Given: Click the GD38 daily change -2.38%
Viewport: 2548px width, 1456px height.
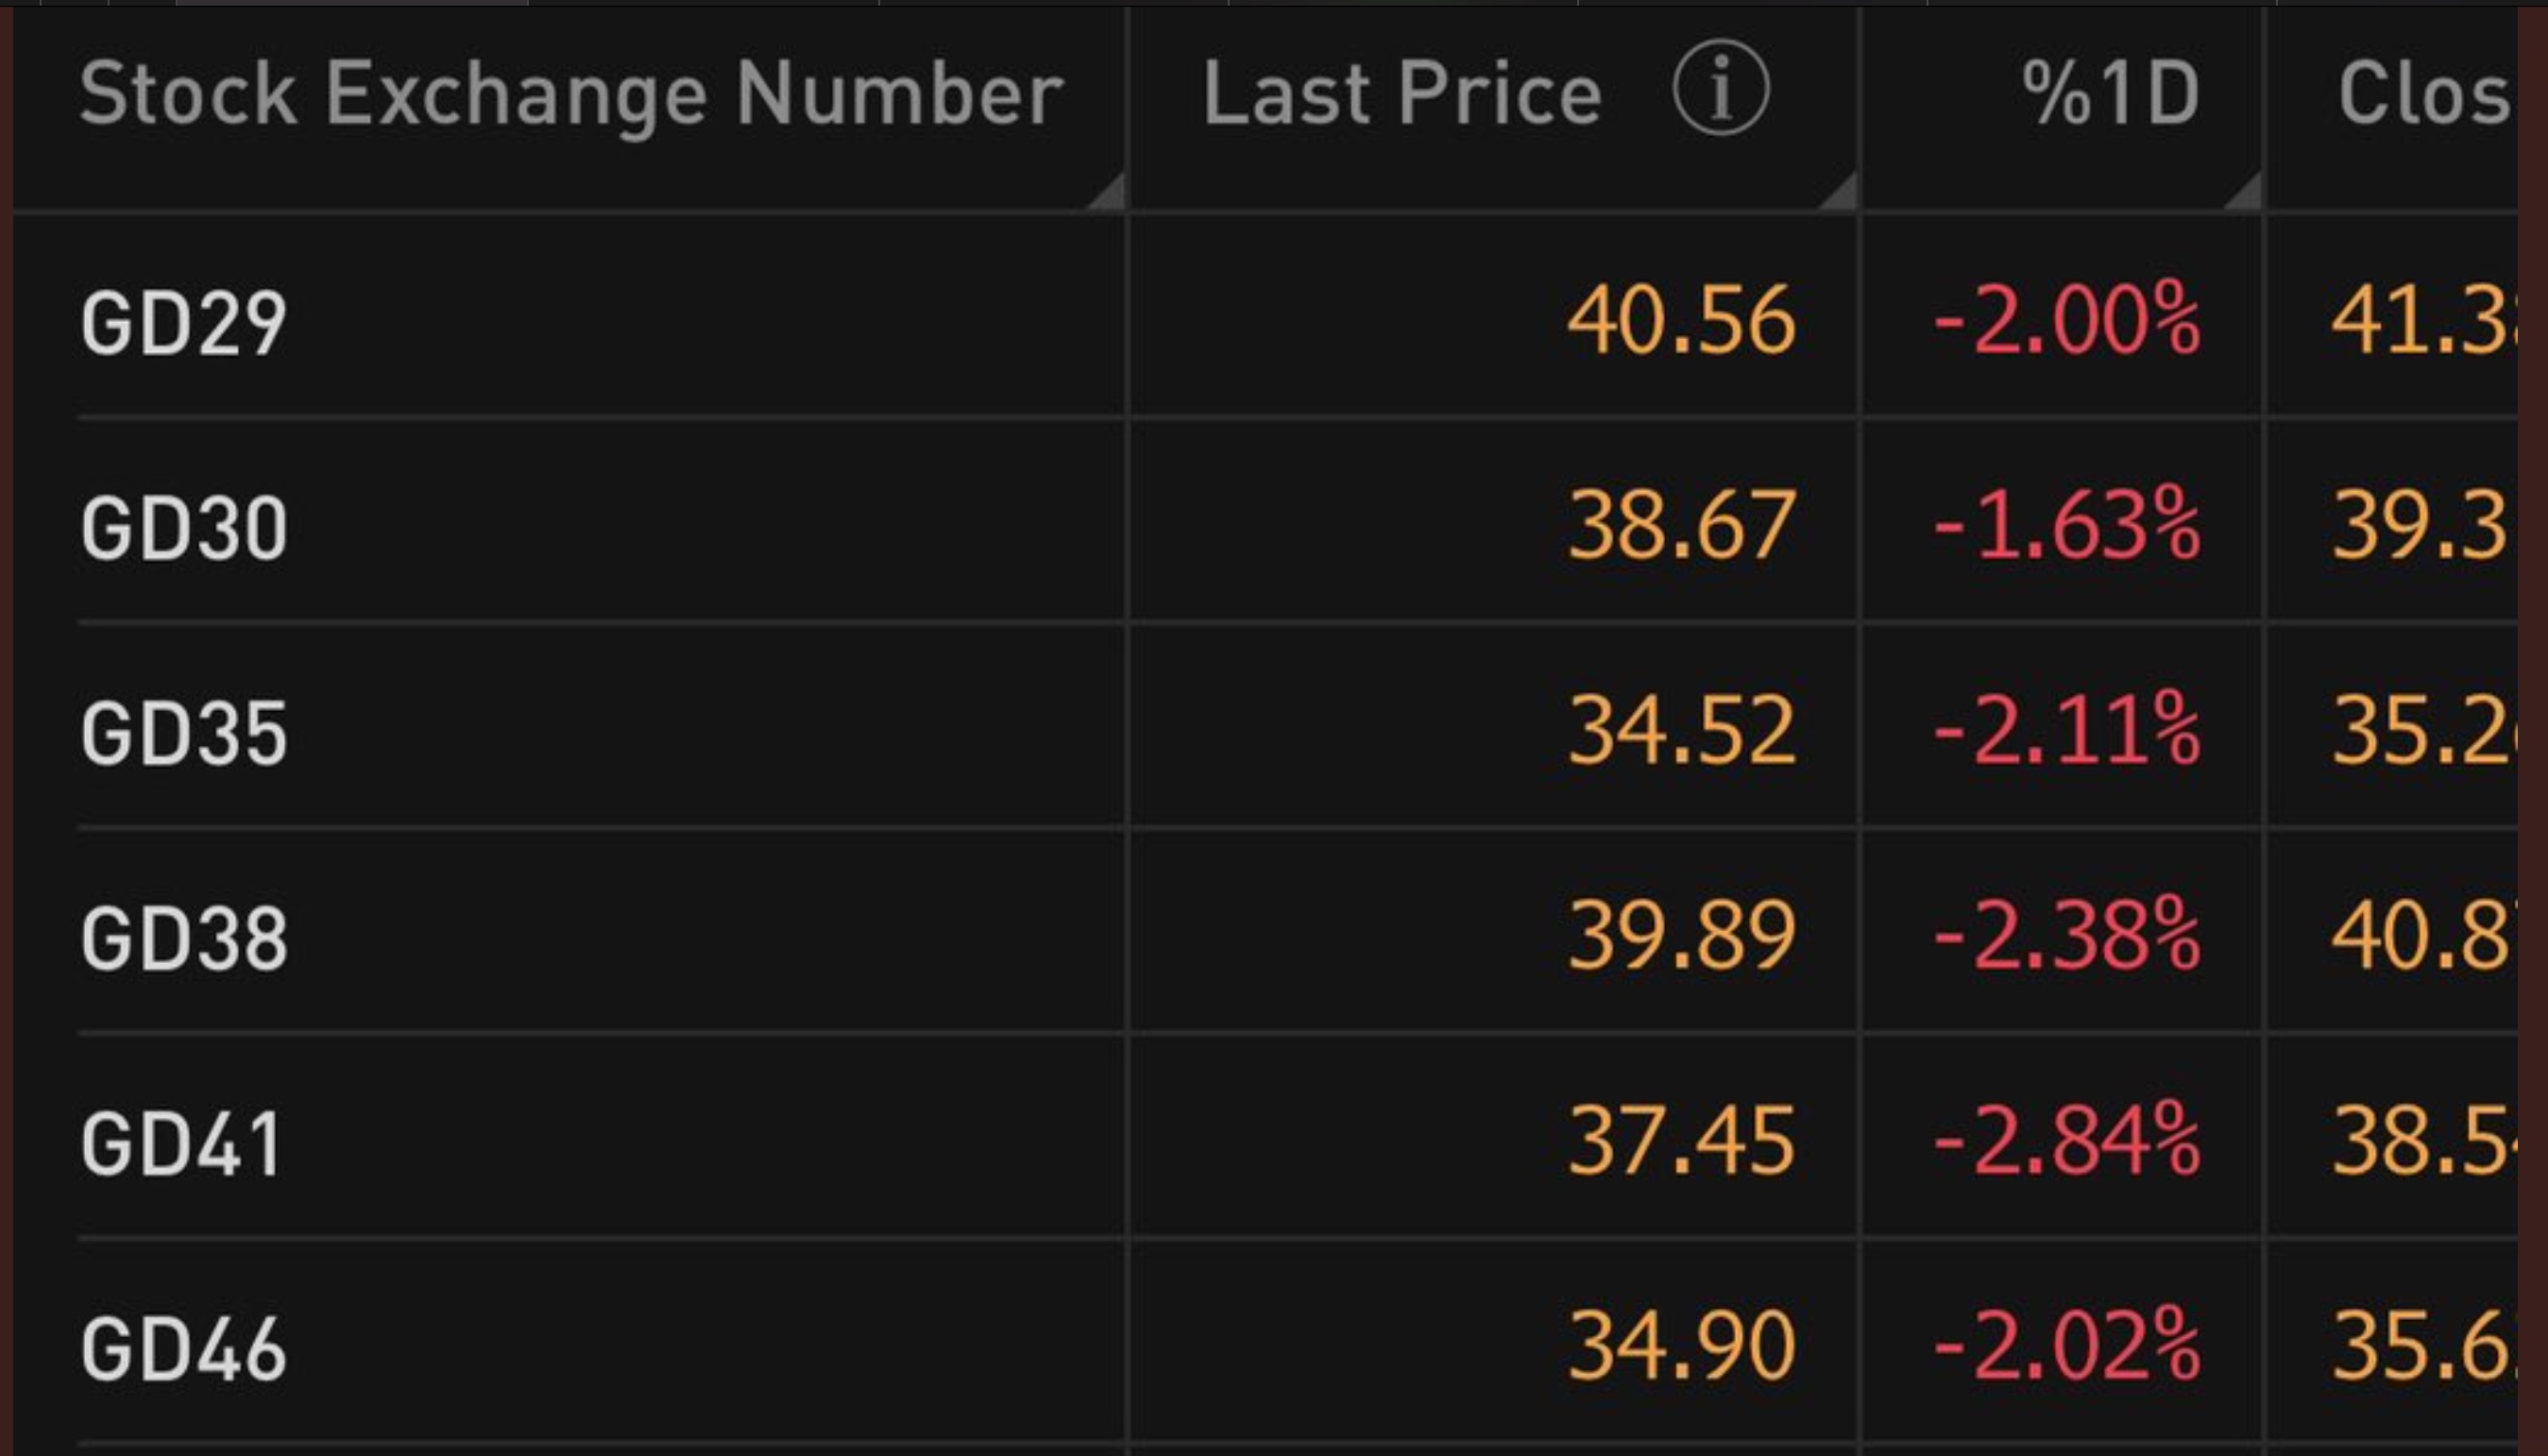Looking at the screenshot, I should 2066,936.
